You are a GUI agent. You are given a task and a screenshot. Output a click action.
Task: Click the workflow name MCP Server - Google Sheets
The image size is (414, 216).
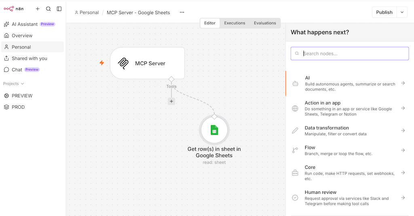(138, 13)
